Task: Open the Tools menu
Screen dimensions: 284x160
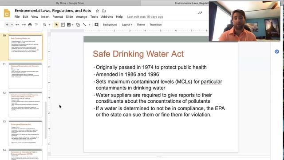Action: tap(94, 17)
